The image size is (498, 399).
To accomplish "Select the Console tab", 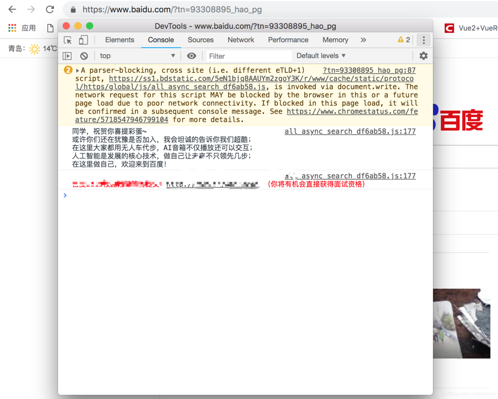I will 161,40.
